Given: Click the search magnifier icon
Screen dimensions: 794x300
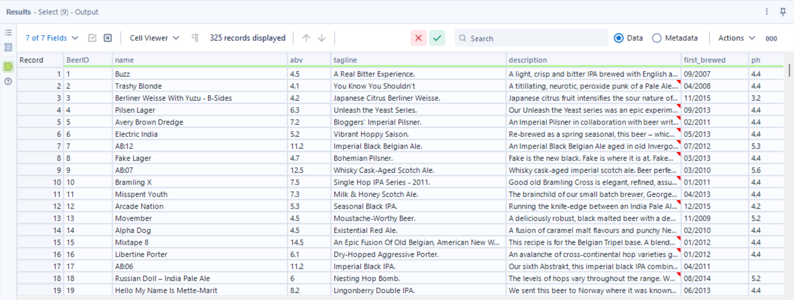Looking at the screenshot, I should 463,38.
